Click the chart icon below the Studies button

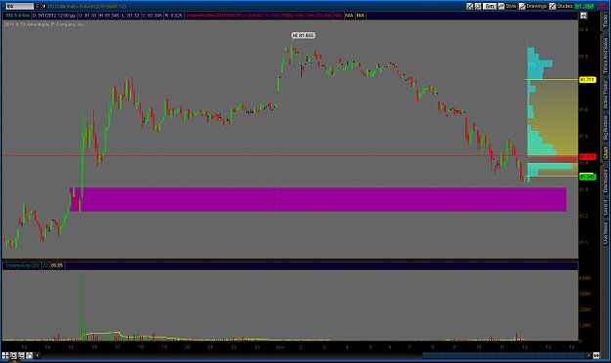584,16
